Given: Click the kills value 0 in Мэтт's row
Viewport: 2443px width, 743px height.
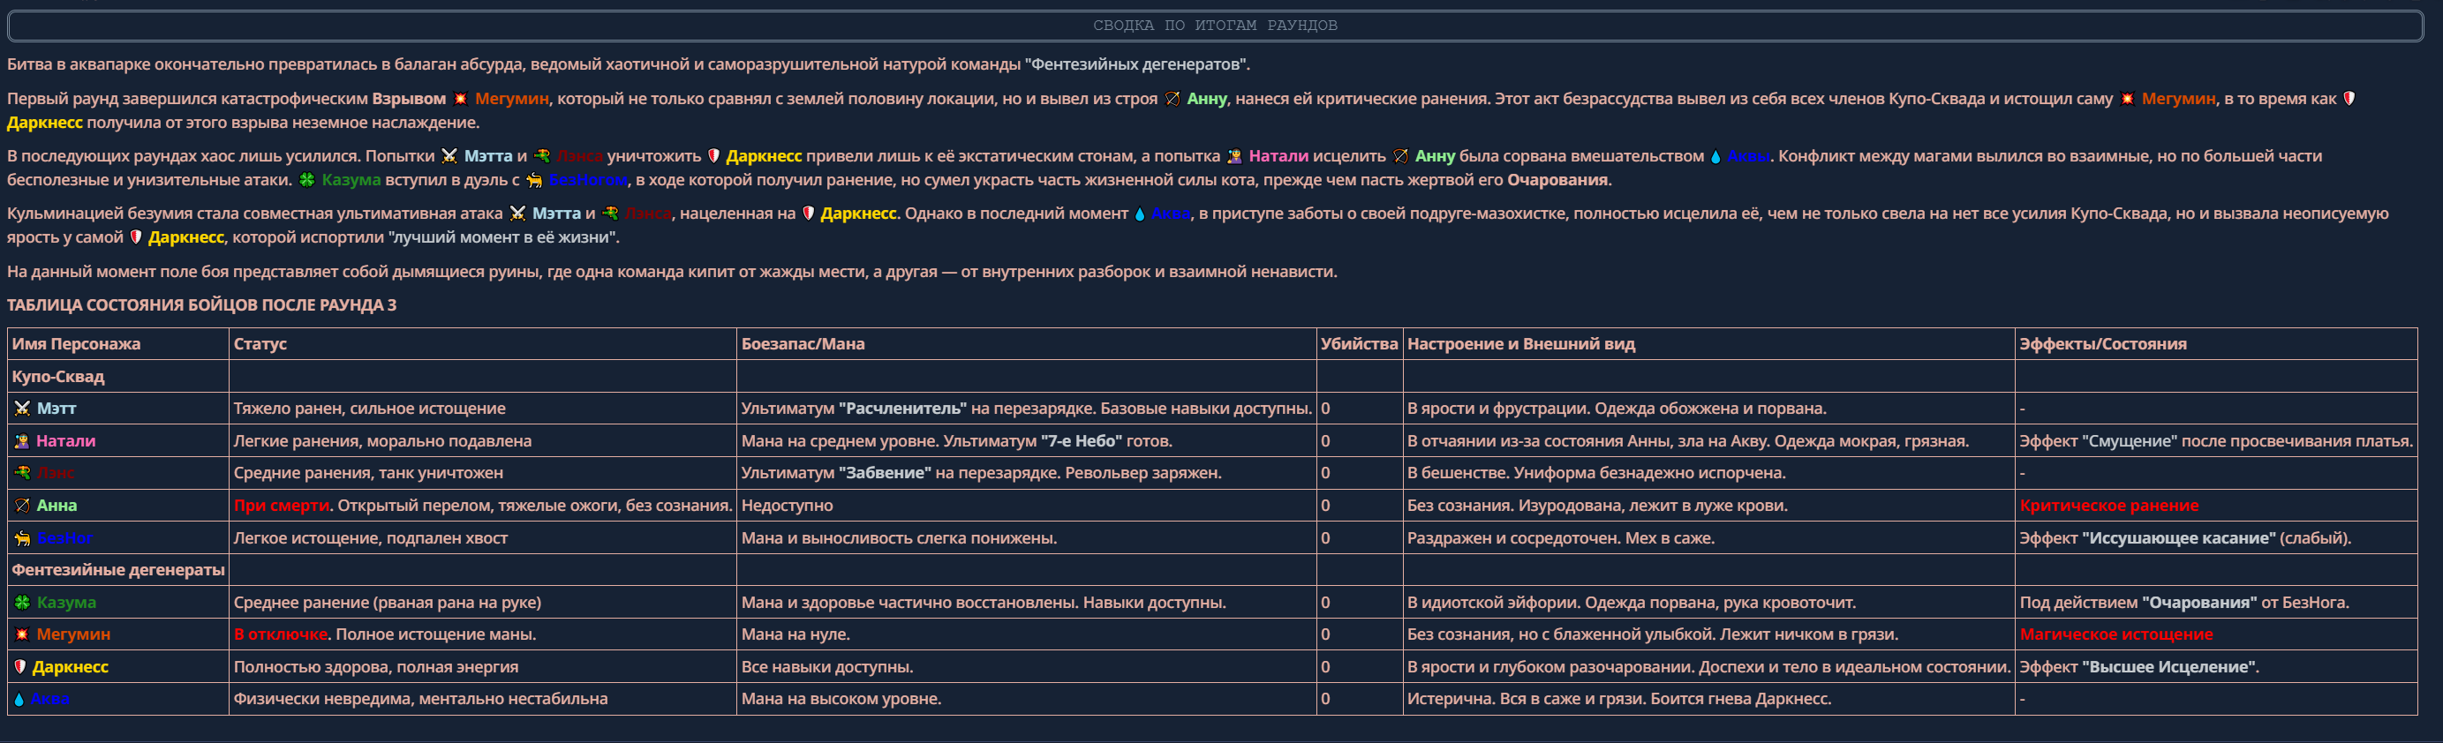Looking at the screenshot, I should [x=1325, y=409].
